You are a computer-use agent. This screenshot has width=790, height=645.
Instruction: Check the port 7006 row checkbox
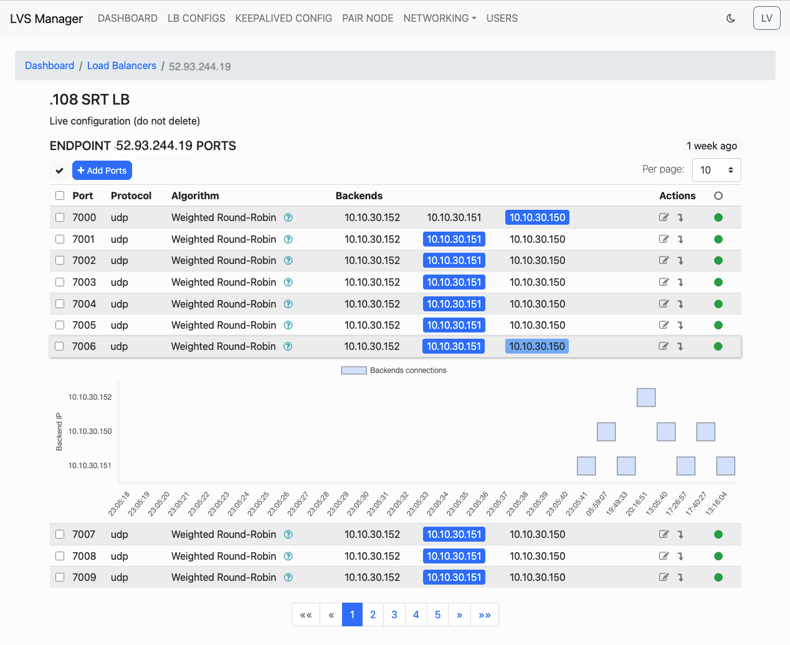coord(60,346)
